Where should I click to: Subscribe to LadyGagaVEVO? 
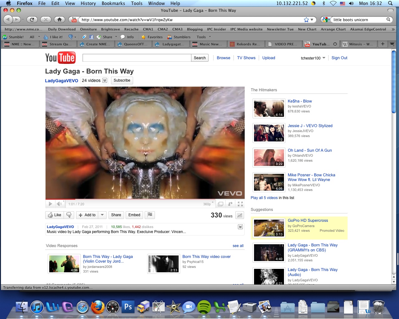pyautogui.click(x=122, y=80)
